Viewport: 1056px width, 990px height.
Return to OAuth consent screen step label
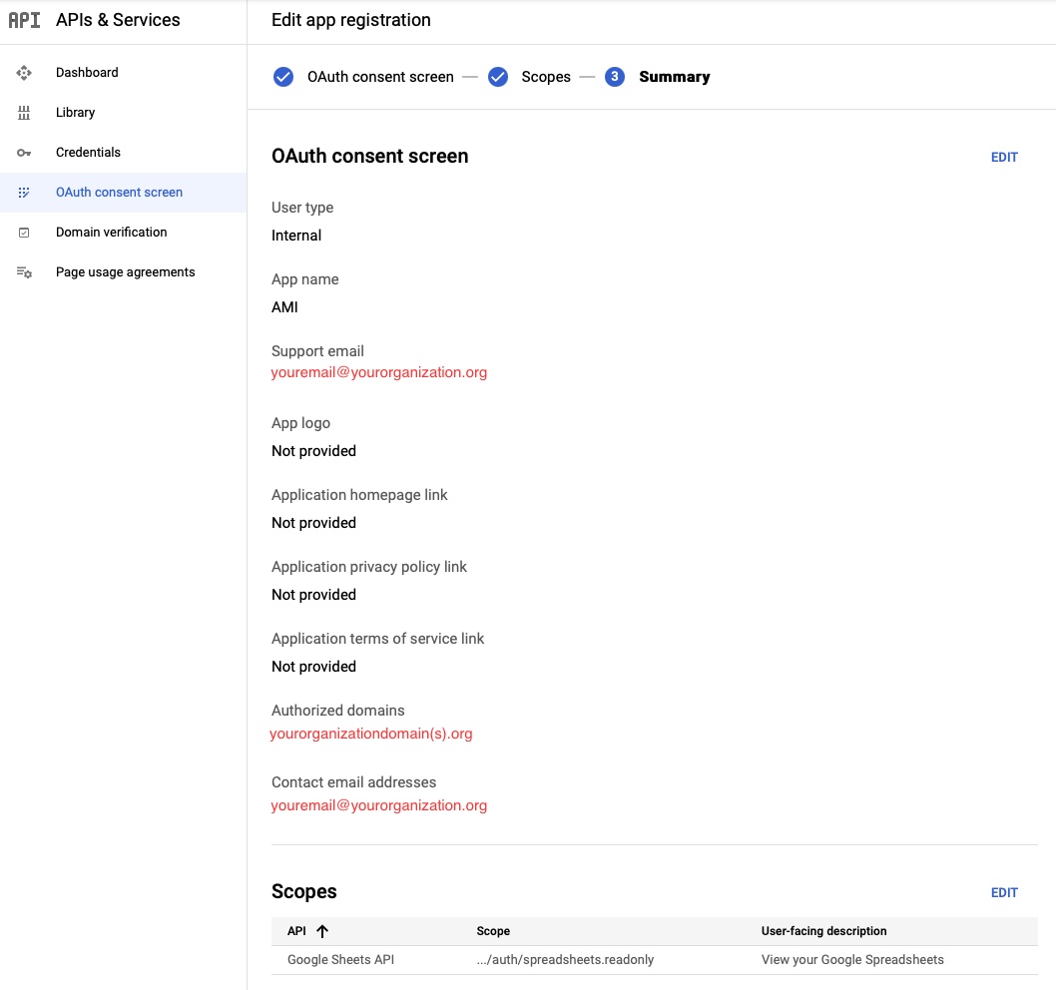point(380,77)
